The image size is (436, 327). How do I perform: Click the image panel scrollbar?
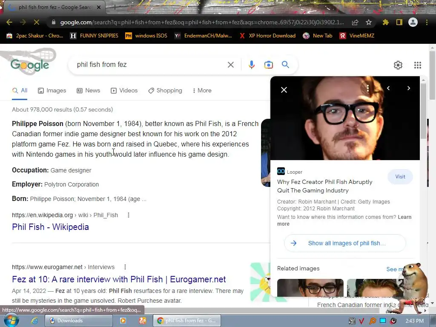423,111
